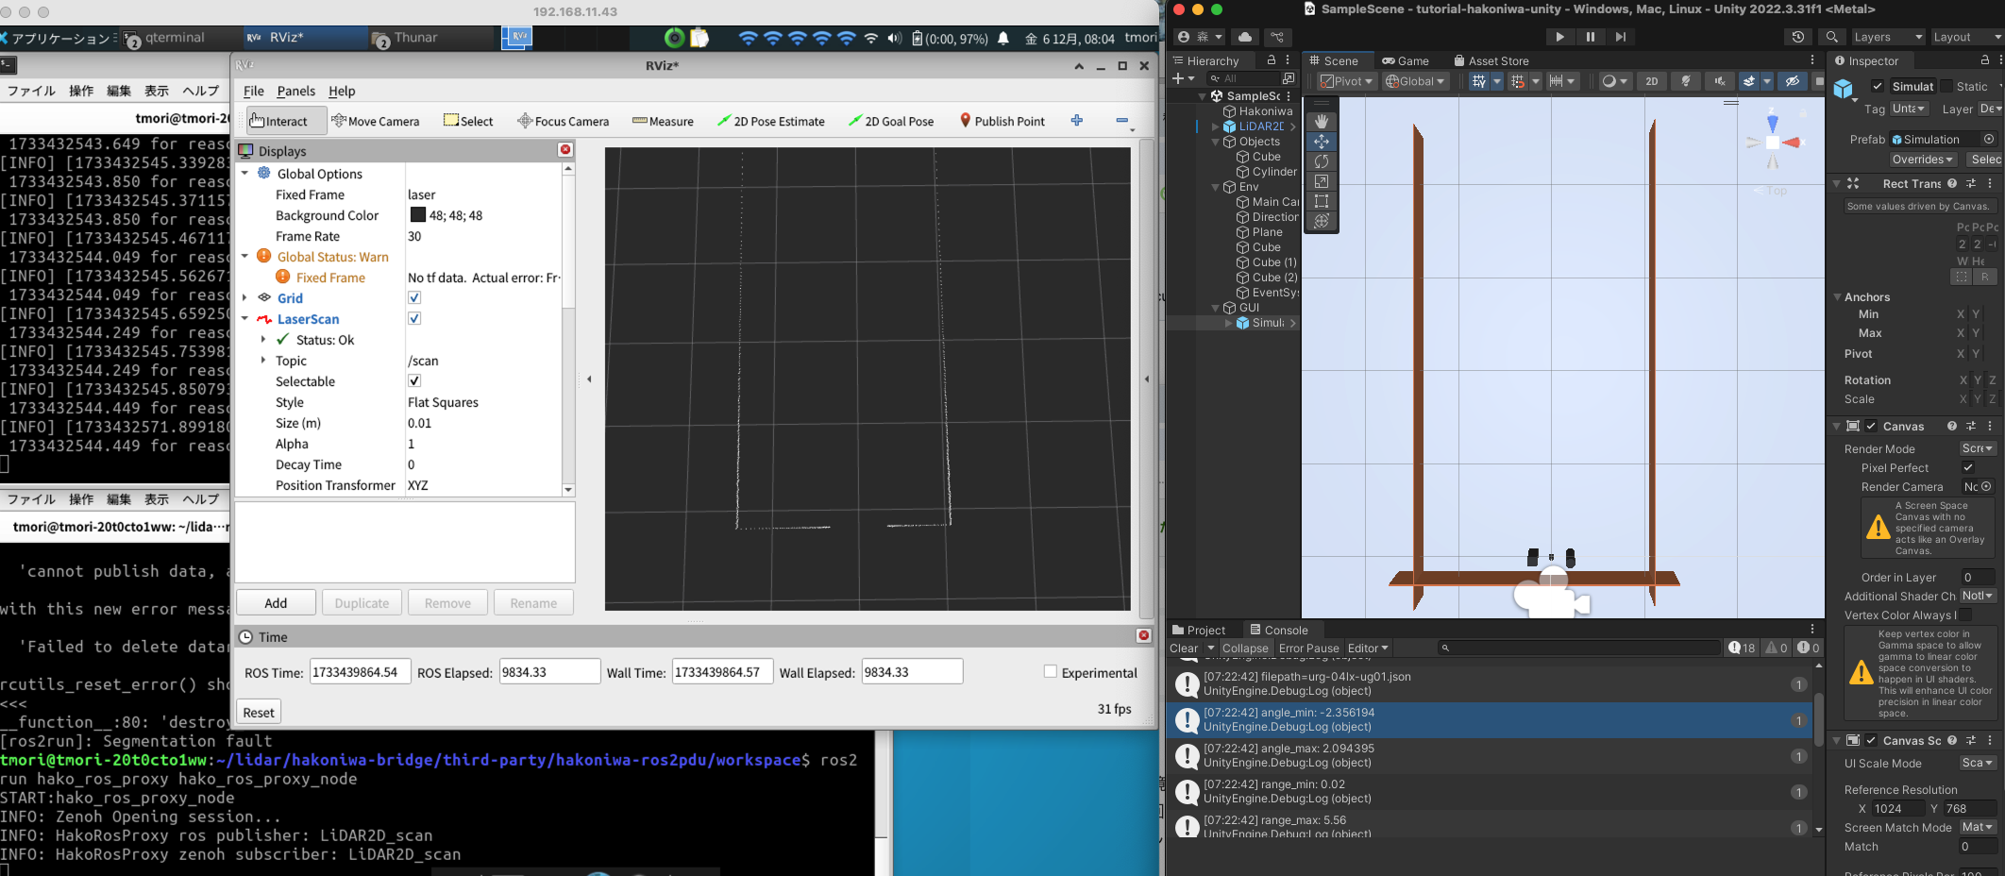Select Unity's Hand tool in the scene toolbar
The width and height of the screenshot is (2005, 876).
[x=1321, y=121]
